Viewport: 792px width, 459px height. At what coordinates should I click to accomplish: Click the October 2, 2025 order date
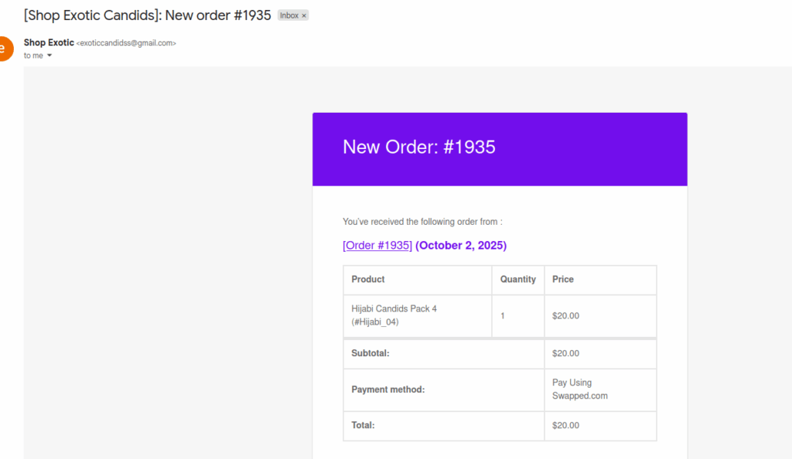[461, 246]
